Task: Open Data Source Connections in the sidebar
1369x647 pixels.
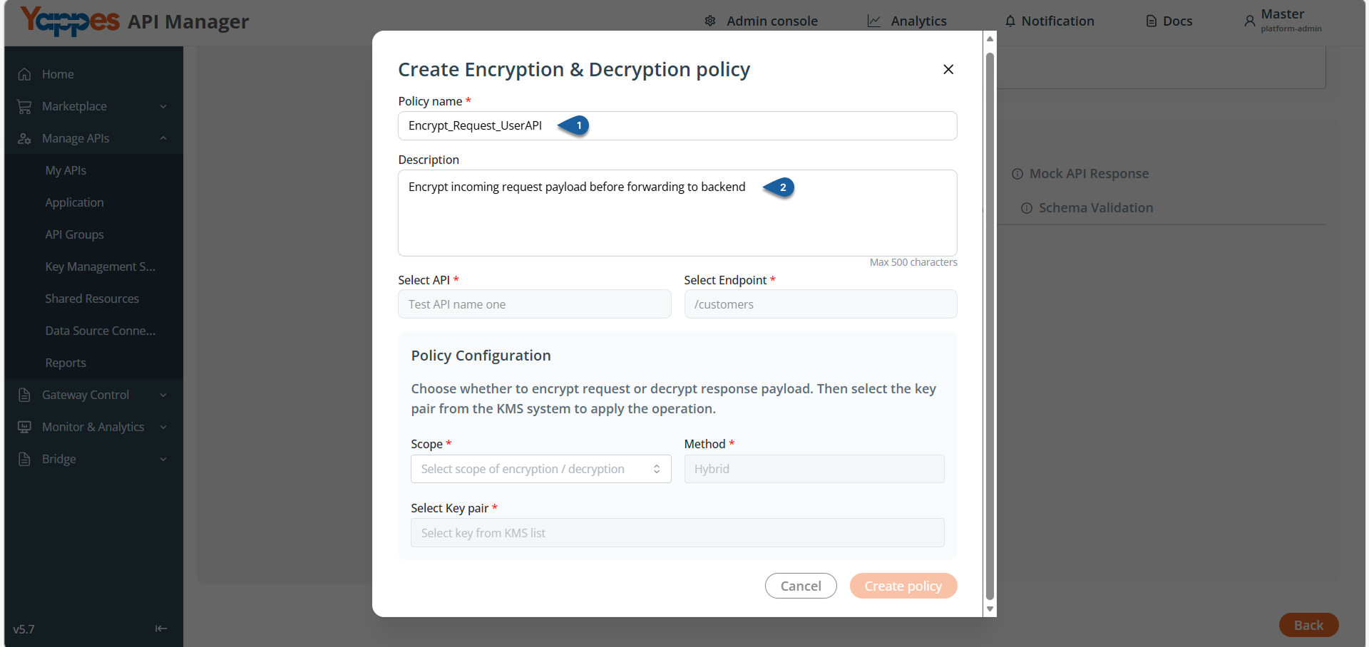Action: click(x=100, y=331)
